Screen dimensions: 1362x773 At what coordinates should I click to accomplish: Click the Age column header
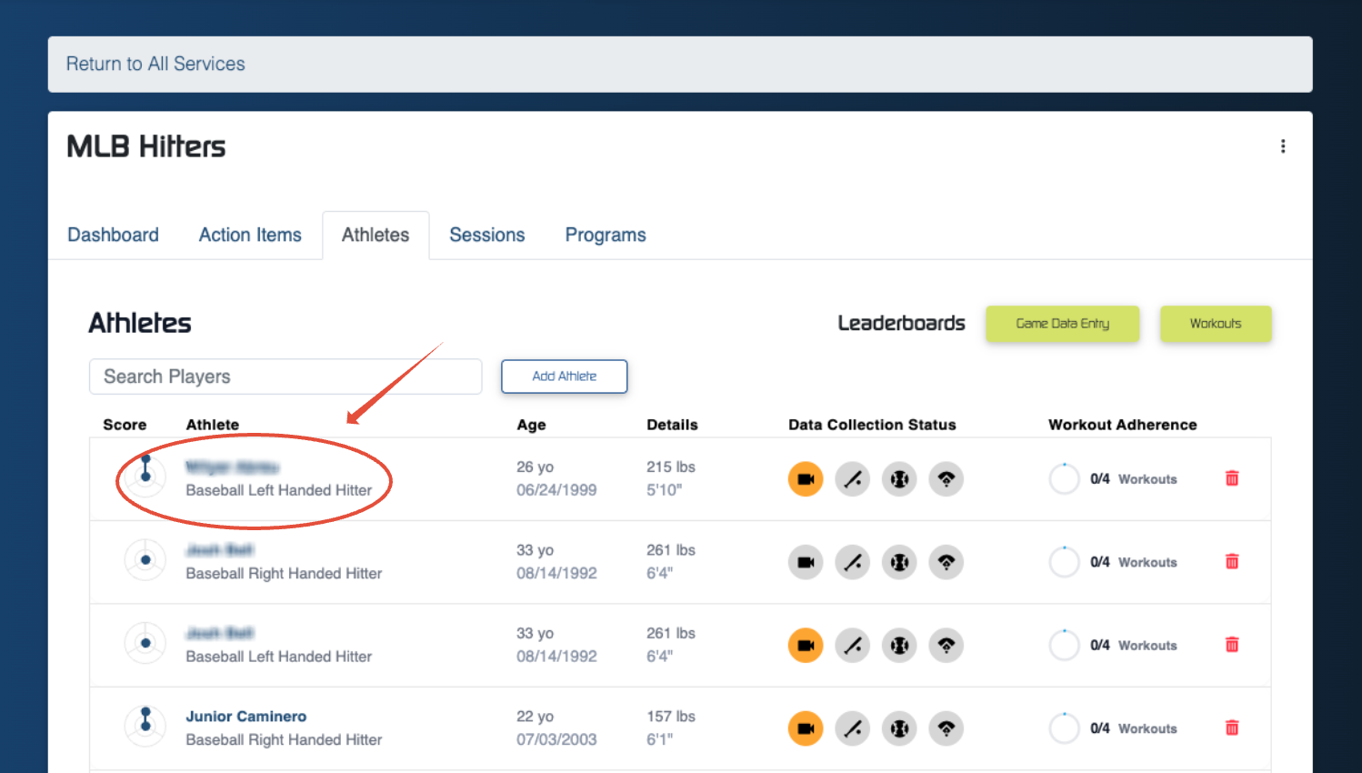point(531,425)
